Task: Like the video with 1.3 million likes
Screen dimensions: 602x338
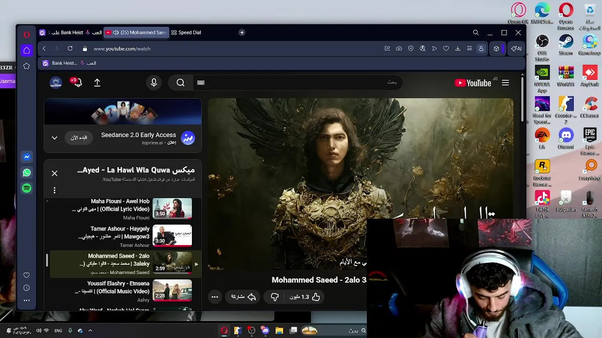Action: click(x=305, y=297)
